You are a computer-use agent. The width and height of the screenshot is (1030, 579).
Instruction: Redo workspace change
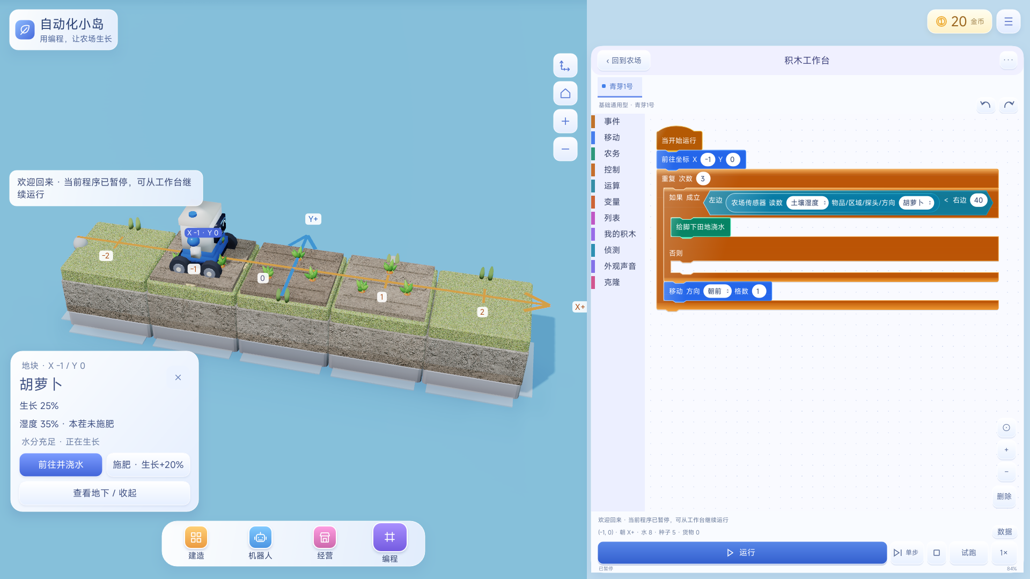[1009, 105]
